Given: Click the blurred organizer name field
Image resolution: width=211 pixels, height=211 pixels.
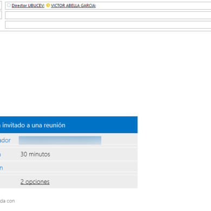Looking at the screenshot, I should 60,140.
